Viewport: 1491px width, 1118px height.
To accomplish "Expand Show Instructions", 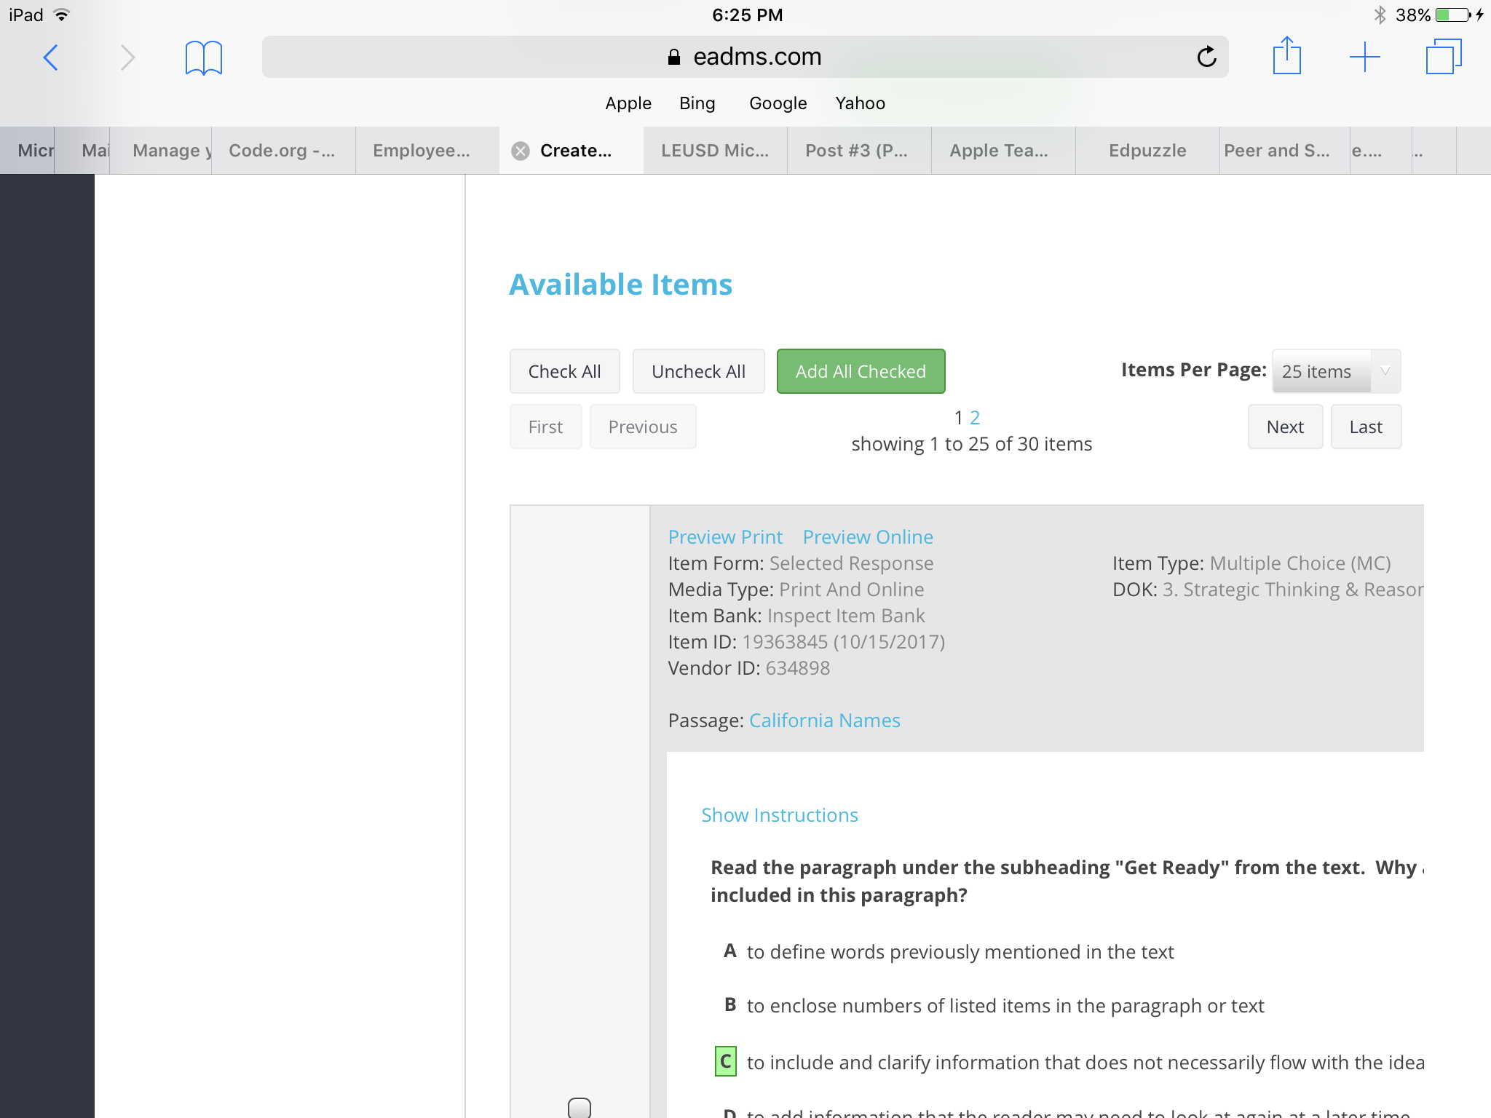I will pyautogui.click(x=779, y=815).
